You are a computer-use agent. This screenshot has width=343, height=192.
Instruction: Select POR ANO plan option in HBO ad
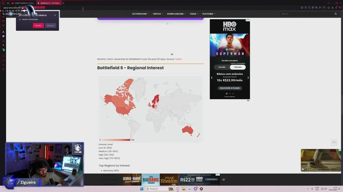click(x=238, y=67)
